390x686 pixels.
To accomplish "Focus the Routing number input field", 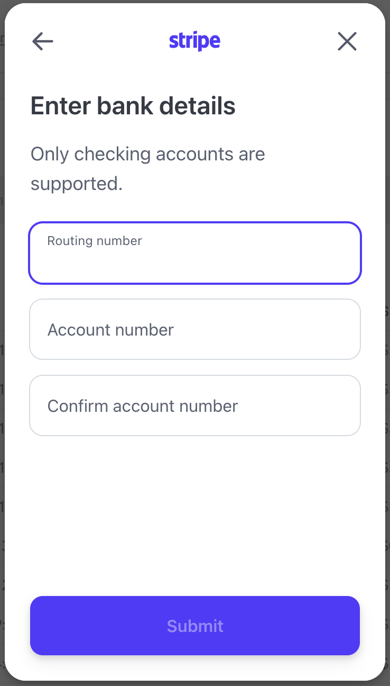I will coord(195,259).
